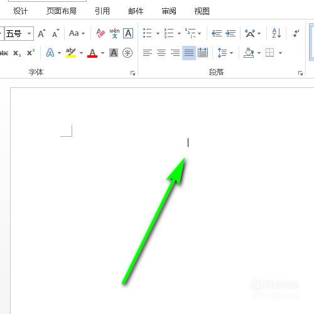Screen dimensions: 314x314
Task: Toggle character shading gray A icon
Action: click(x=114, y=53)
